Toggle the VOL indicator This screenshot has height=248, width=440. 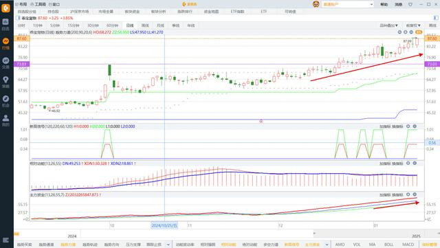[x=357, y=245]
